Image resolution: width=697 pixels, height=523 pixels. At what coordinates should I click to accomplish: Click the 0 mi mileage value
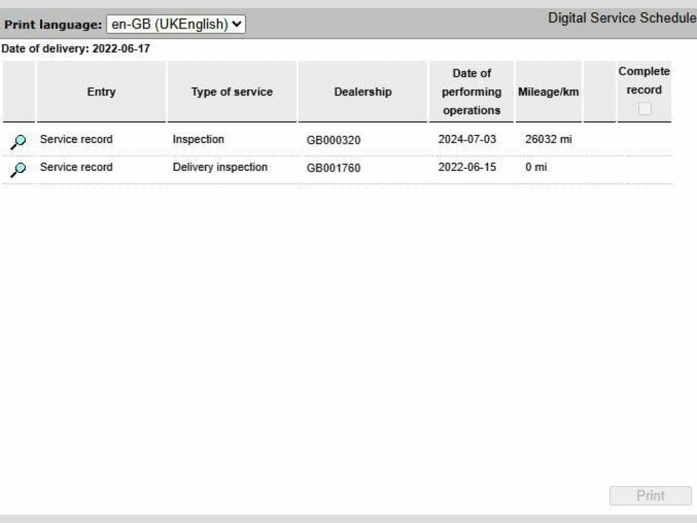pyautogui.click(x=536, y=168)
